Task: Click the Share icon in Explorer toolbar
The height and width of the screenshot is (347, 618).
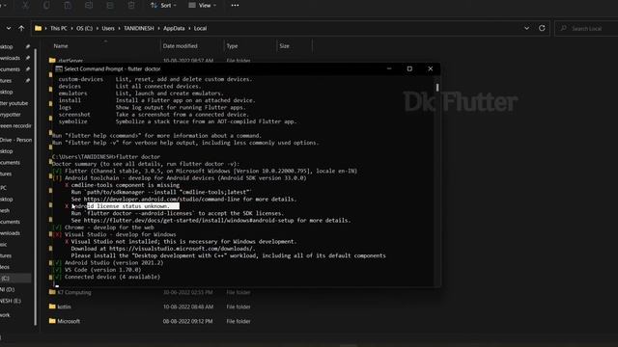Action: coord(110,5)
